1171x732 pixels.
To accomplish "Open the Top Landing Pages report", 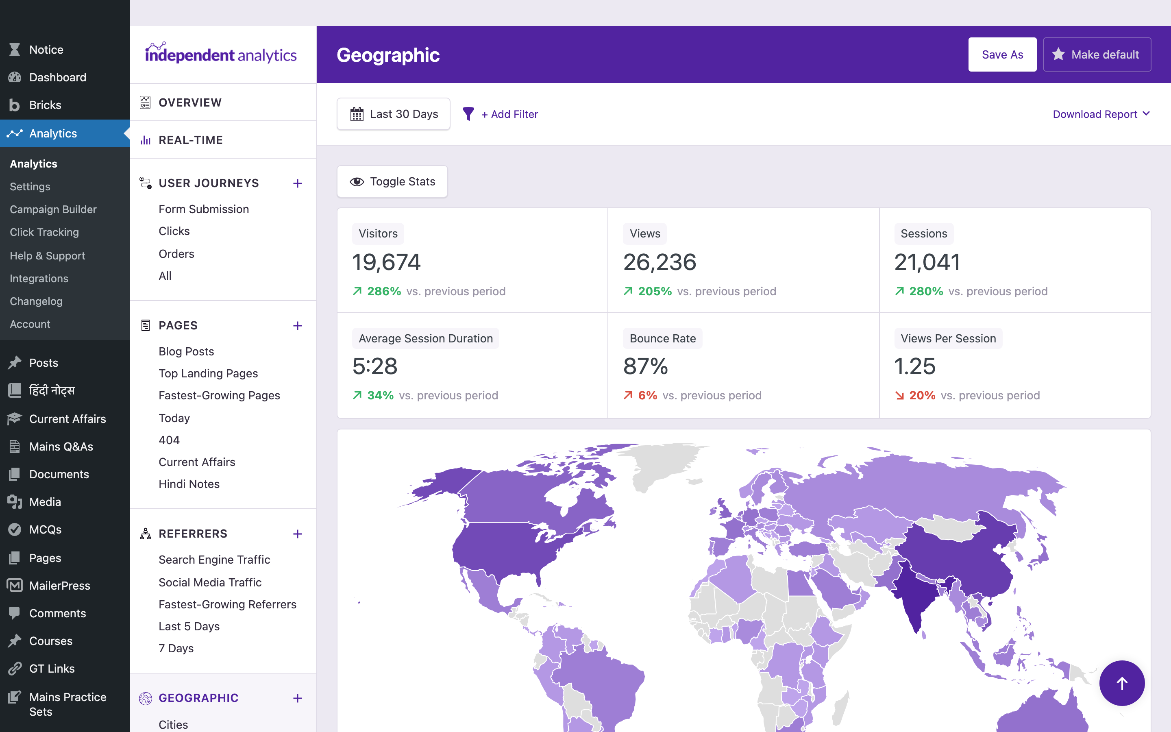I will point(208,373).
